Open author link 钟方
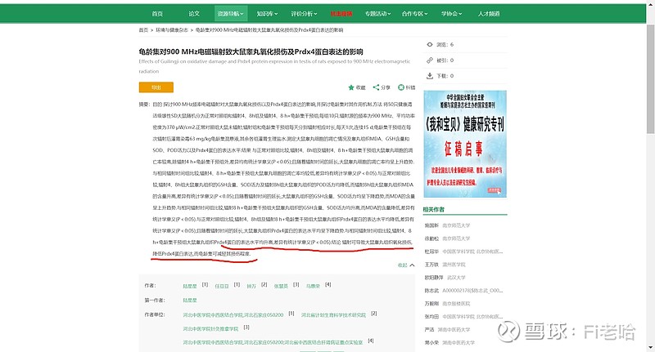The height and width of the screenshot is (352, 655). 251,286
